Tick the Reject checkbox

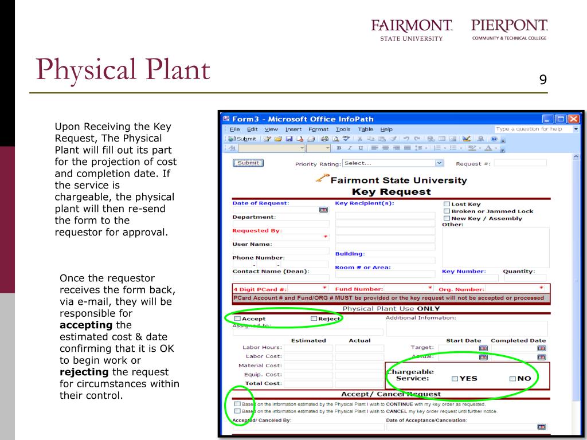coord(314,319)
